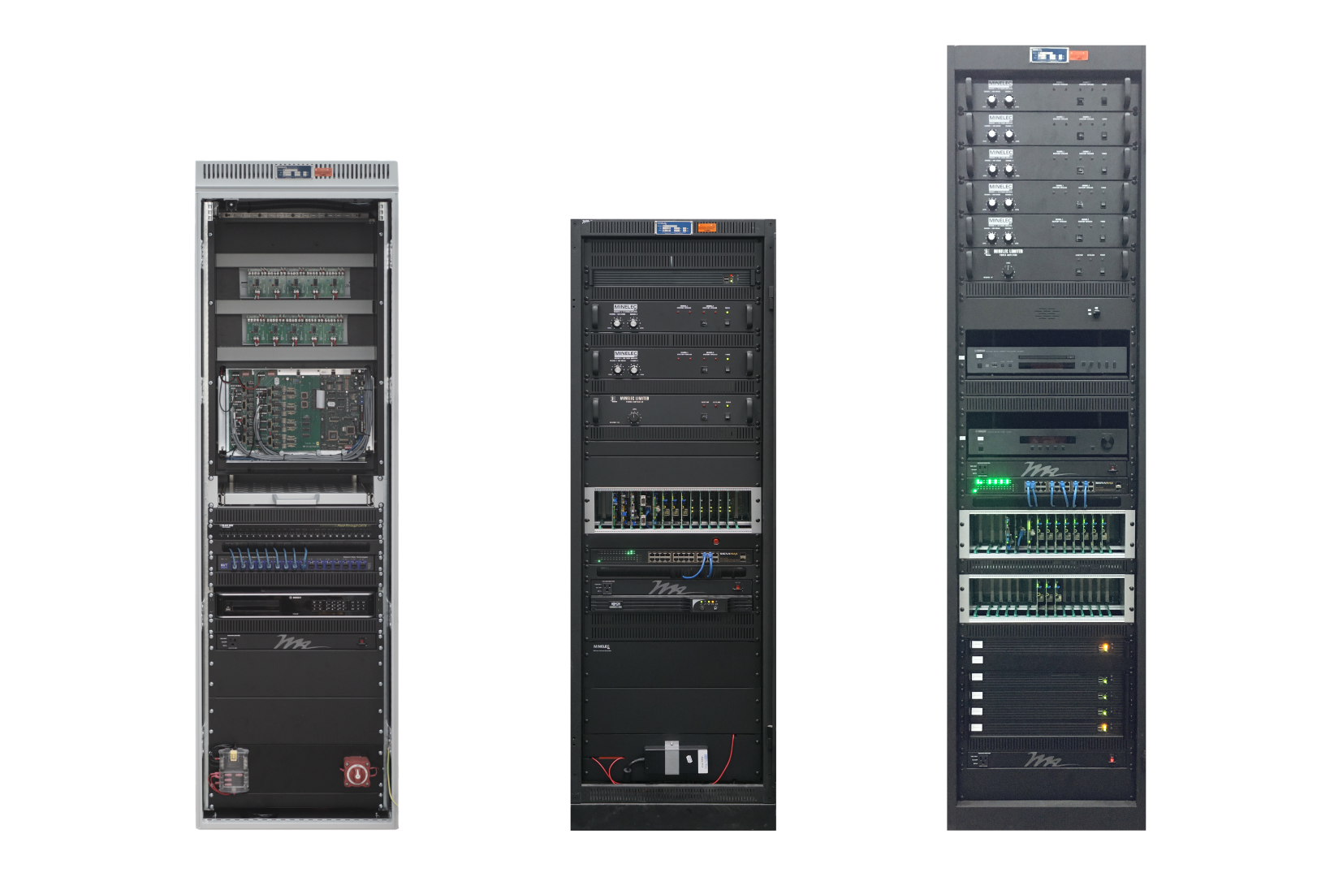Toggle the red power strip switch in middle rack

[x=737, y=586]
